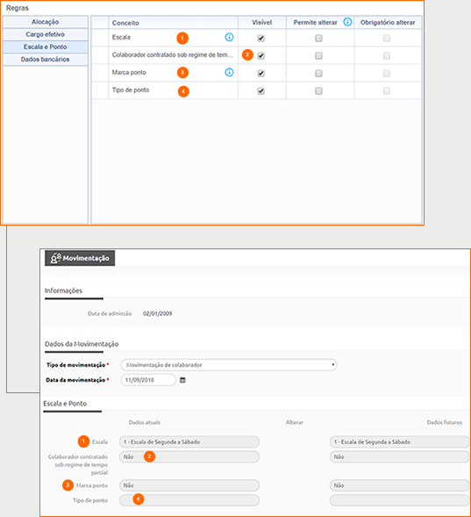Select the Colaborador contratado sob regime row text

[173, 54]
